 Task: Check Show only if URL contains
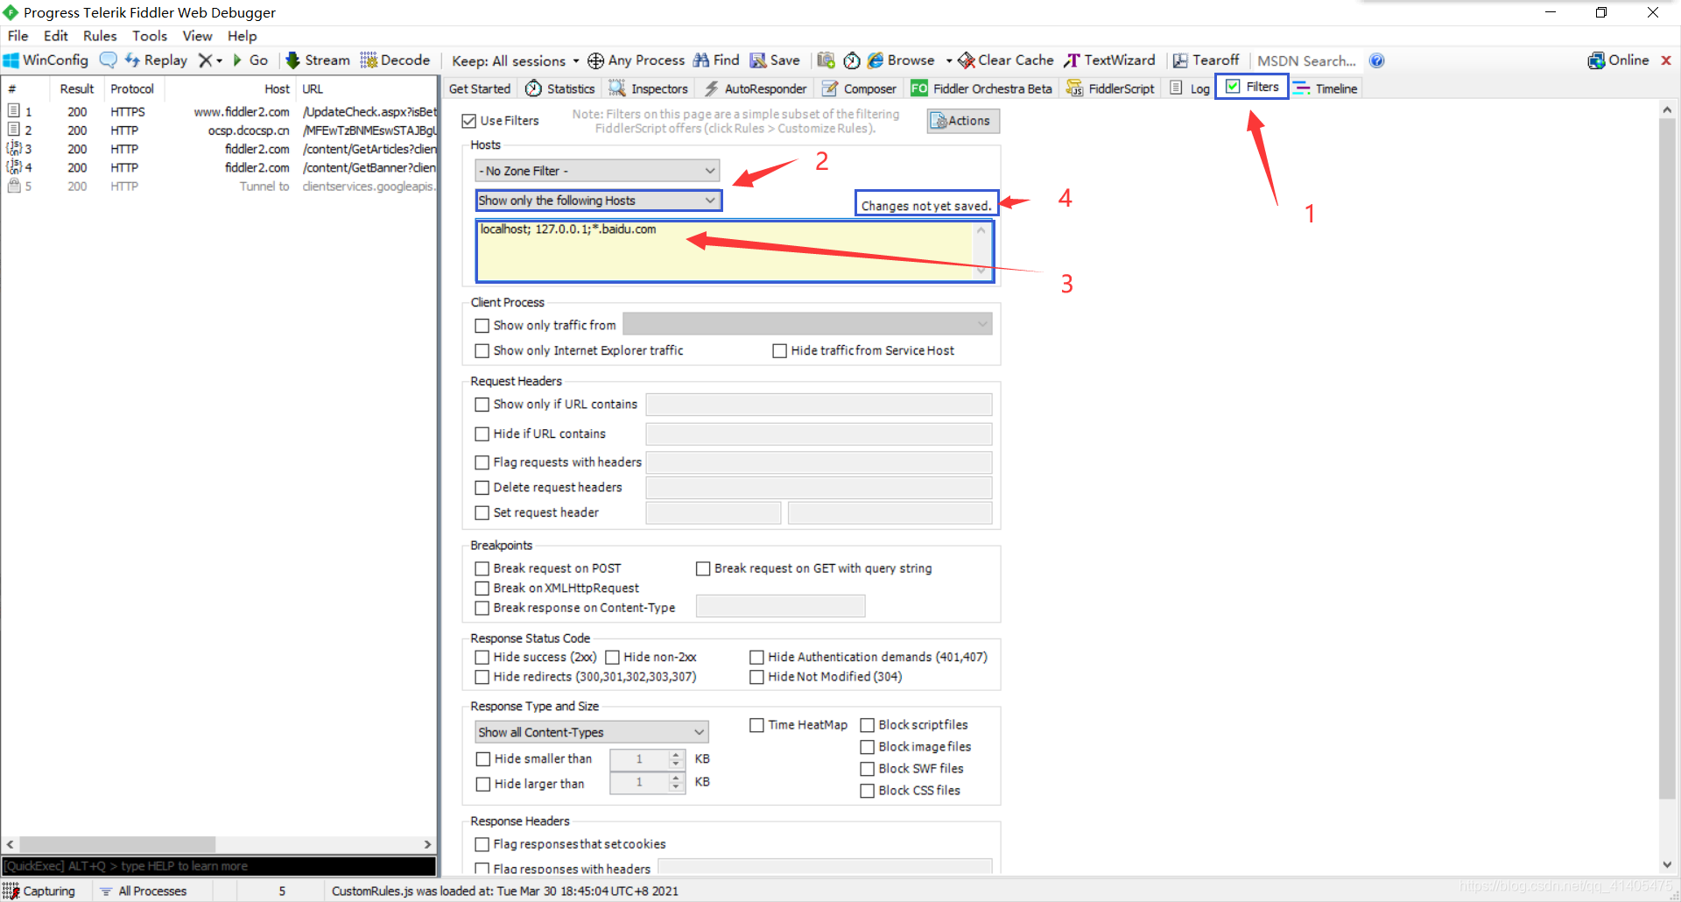[x=482, y=405]
